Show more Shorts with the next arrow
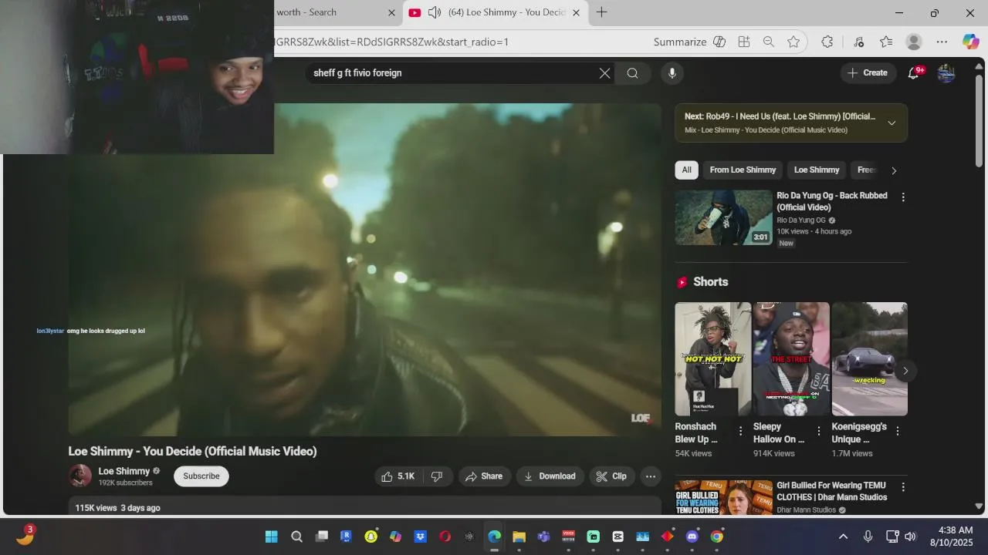 pyautogui.click(x=905, y=371)
